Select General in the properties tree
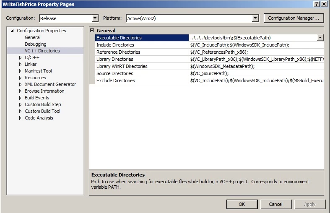 click(x=33, y=37)
